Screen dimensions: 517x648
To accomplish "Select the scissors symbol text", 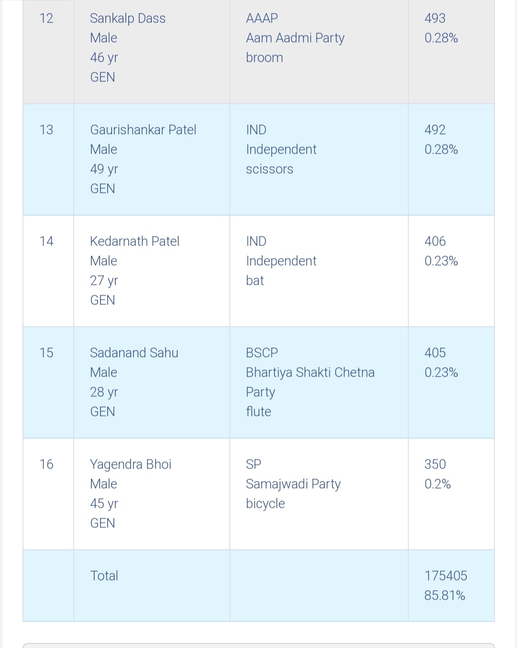I will point(270,169).
